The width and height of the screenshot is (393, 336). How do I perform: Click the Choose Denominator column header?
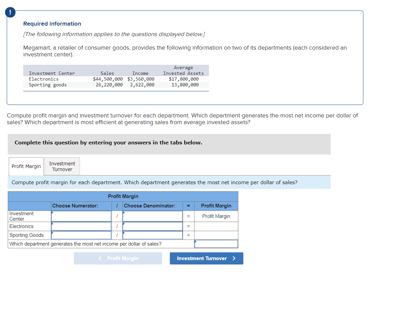point(153,206)
